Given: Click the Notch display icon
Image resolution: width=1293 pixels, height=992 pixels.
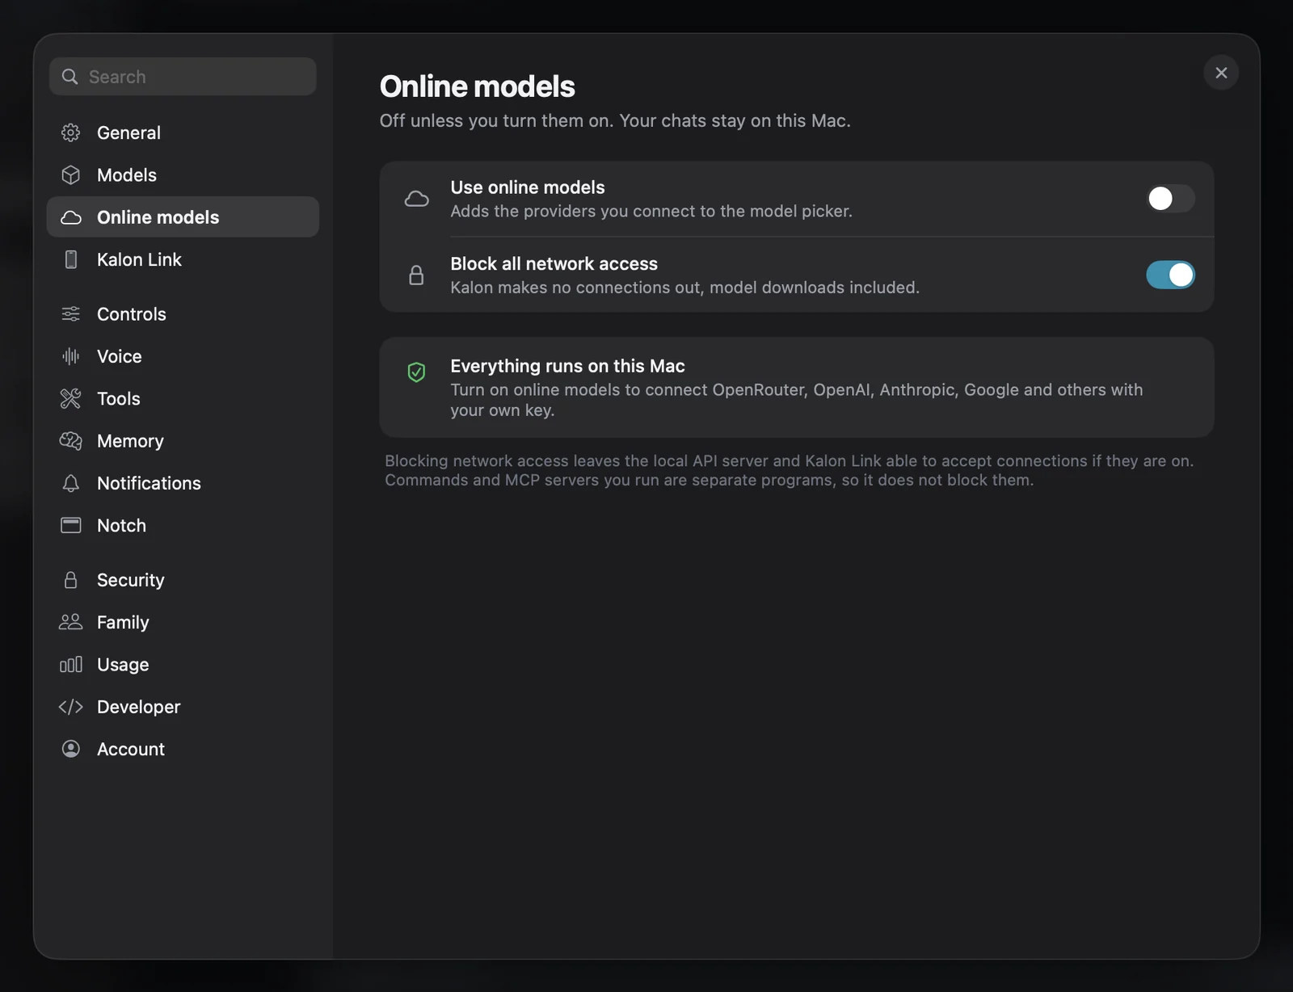Looking at the screenshot, I should (71, 525).
